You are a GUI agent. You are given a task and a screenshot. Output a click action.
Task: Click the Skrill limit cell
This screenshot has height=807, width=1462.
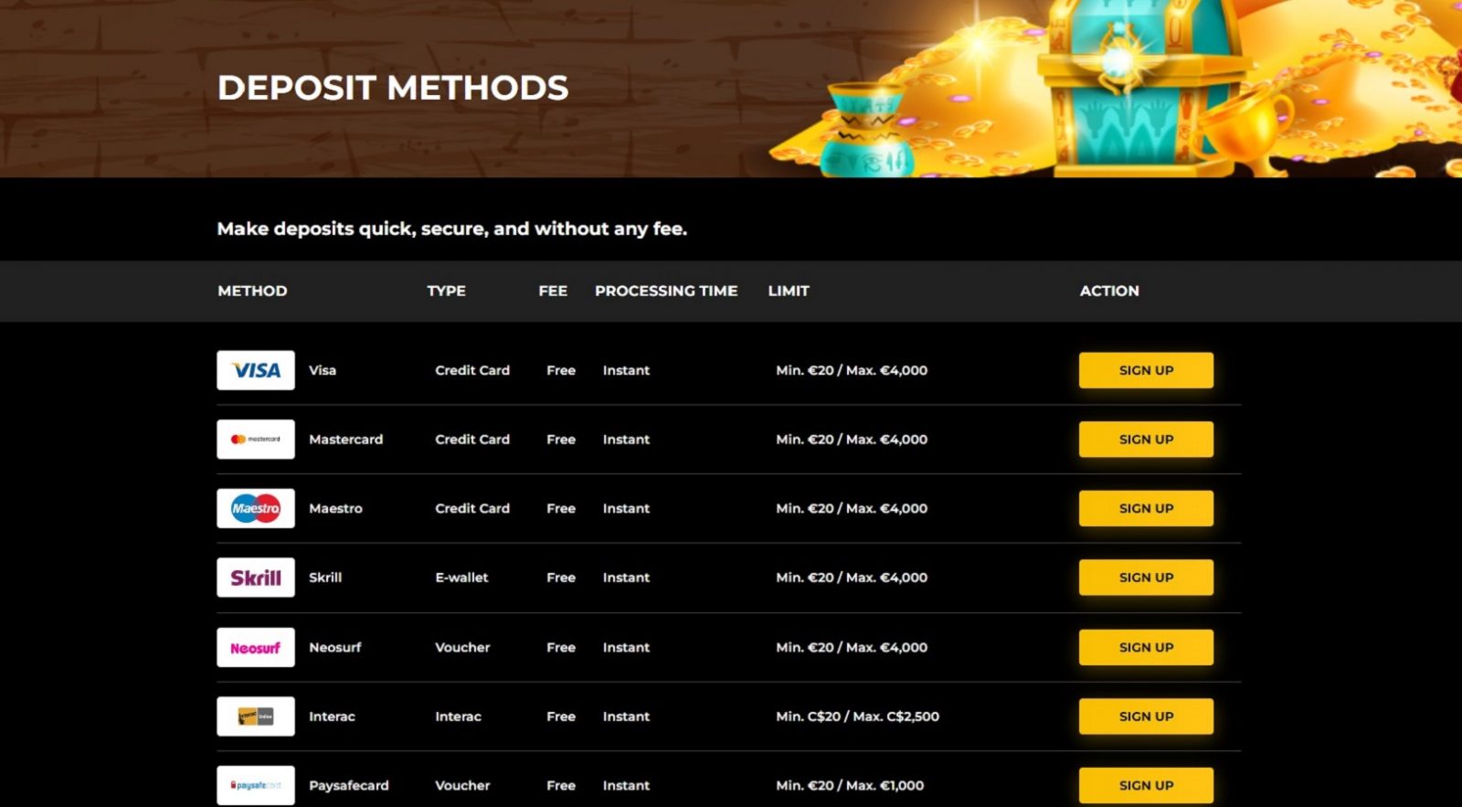tap(852, 578)
